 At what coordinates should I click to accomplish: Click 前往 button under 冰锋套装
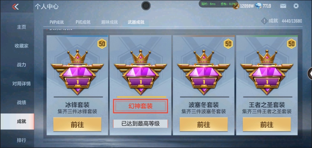tap(77, 124)
